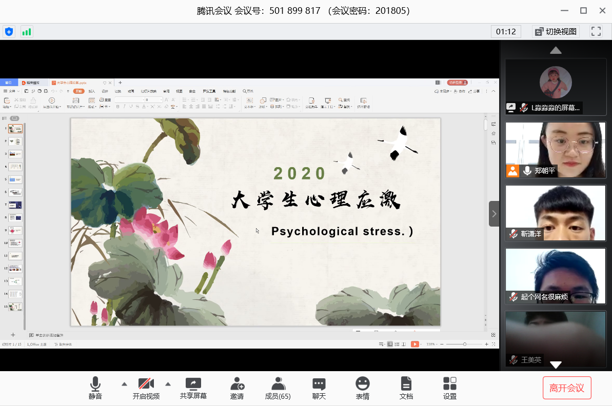Turn on camera with 开启视频

pos(146,388)
